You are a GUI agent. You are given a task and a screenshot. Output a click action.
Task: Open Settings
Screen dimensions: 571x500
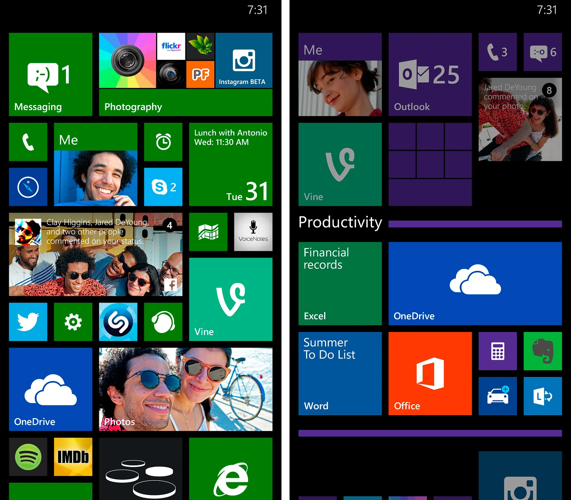point(73,322)
